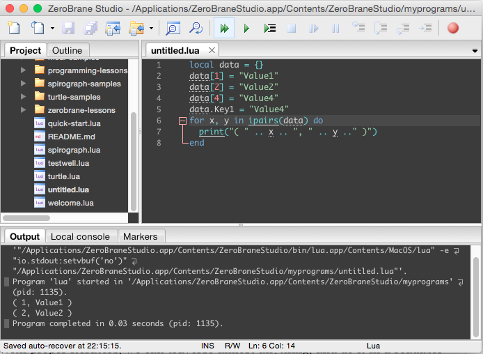Expand the turtle-samples folder
483x354 pixels.
(x=23, y=97)
